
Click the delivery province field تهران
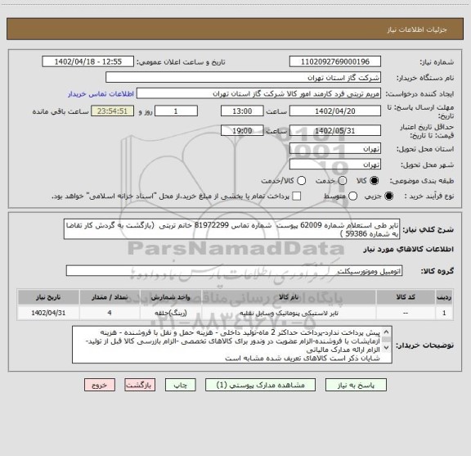click(335, 149)
